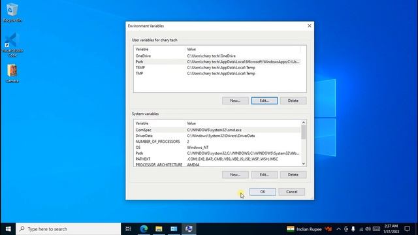Click the Variable column header in System variables
Viewport: 418px width, 235px height.
pyautogui.click(x=159, y=123)
